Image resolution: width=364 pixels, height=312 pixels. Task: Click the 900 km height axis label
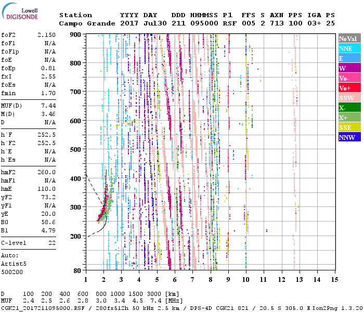[x=76, y=34]
